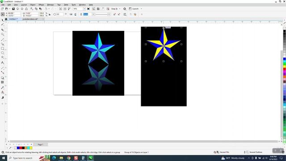286x161 pixels.
Task: Switch to the second document tab
Action: [30, 19]
